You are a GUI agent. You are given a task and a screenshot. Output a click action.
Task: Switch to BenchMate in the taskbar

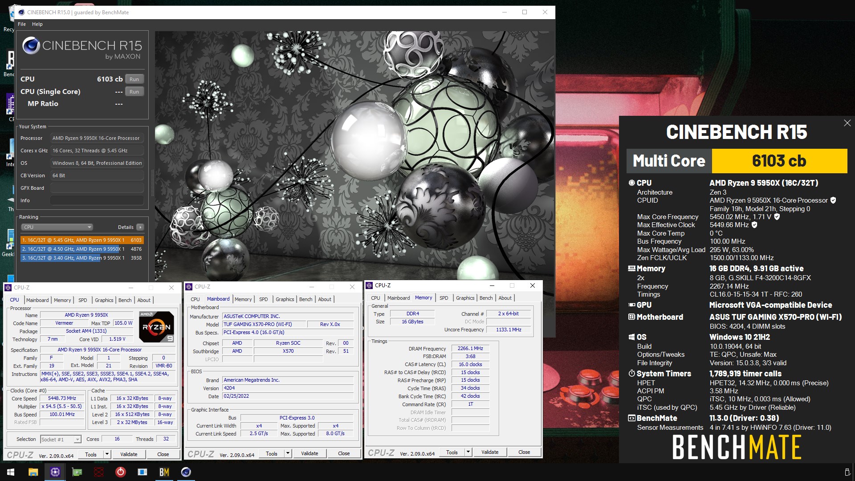point(164,472)
